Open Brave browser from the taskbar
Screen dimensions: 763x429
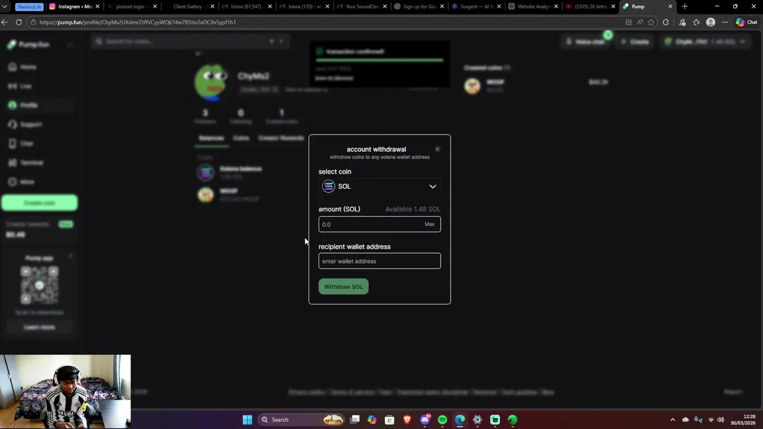(x=407, y=419)
